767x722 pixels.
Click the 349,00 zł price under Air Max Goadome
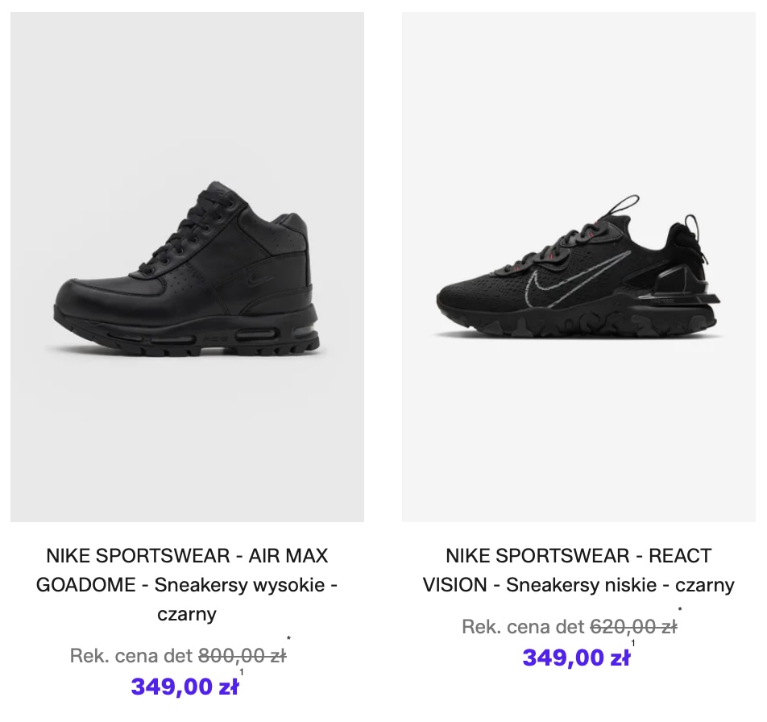click(184, 687)
